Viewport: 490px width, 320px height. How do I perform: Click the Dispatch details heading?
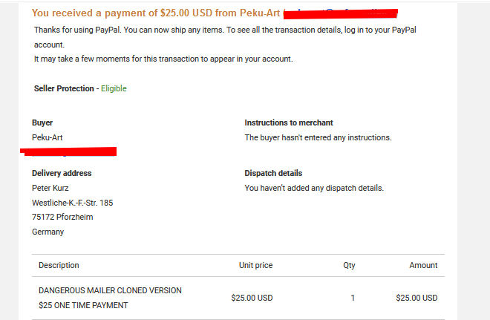(x=273, y=173)
